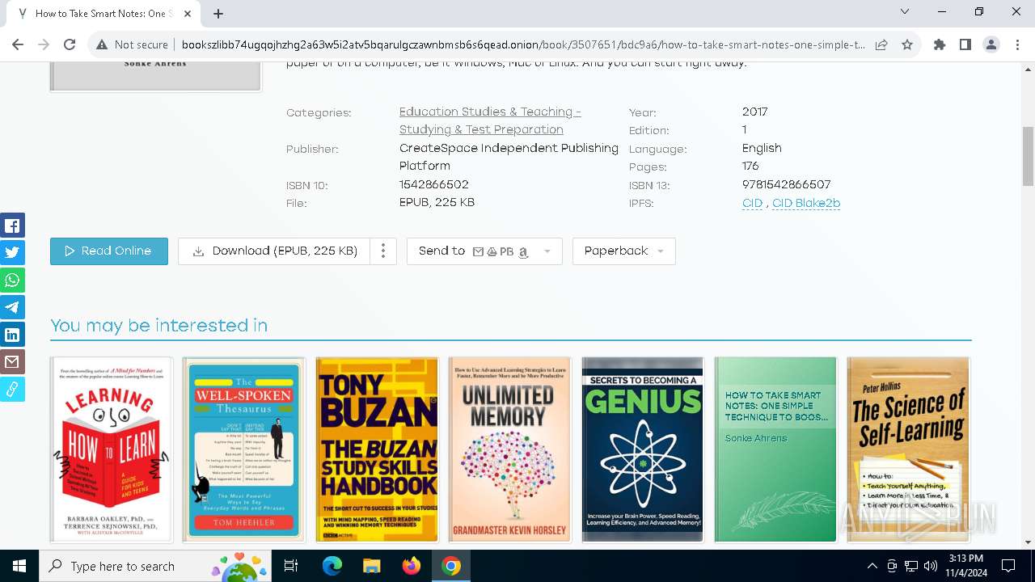Open the CID Blake2b link

(806, 203)
